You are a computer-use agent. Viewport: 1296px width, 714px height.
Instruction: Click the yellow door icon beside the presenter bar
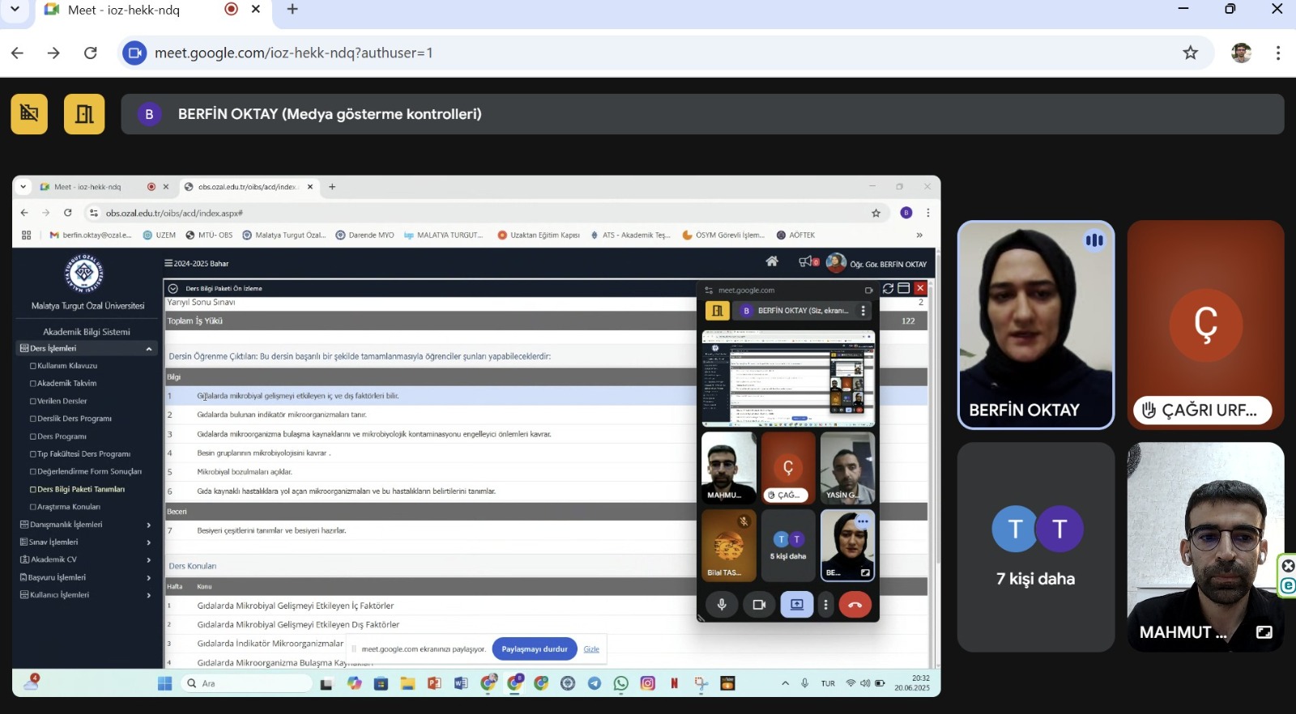pos(84,114)
